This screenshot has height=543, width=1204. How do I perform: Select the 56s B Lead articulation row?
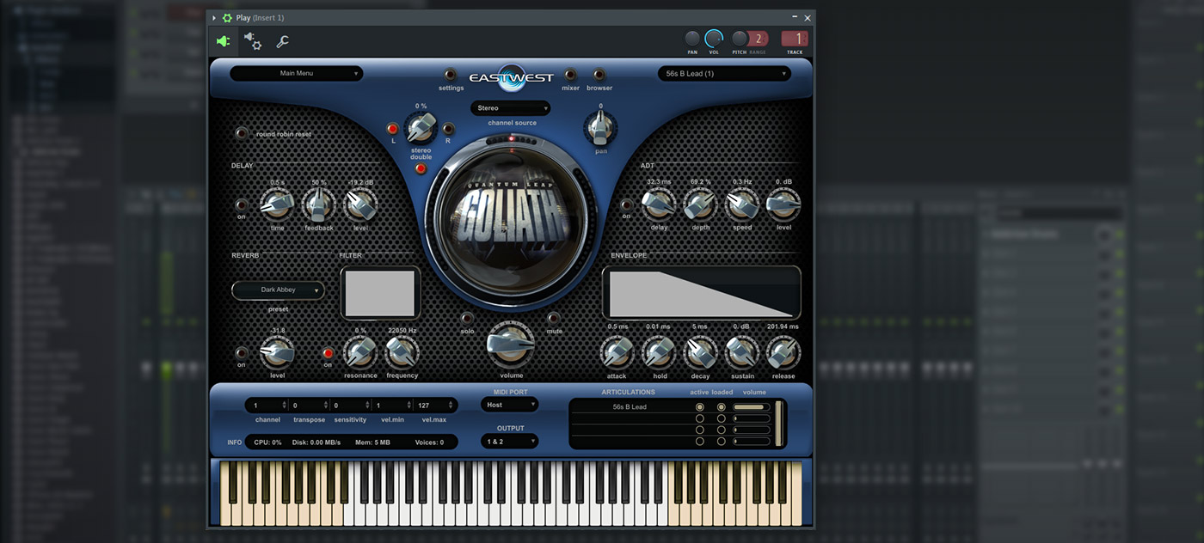point(630,407)
